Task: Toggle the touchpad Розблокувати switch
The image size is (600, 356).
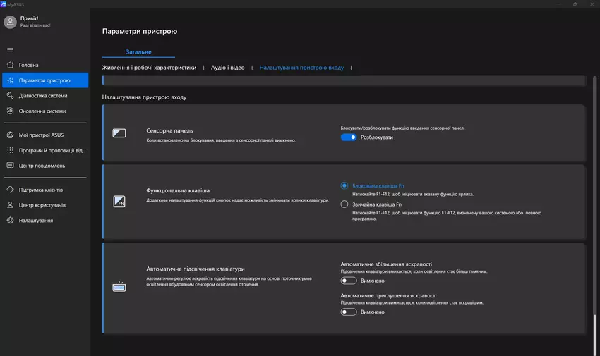Action: (349, 137)
